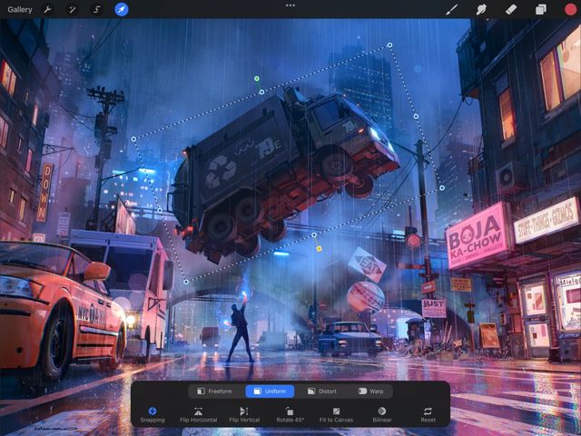Open the red active color picker

(x=571, y=10)
